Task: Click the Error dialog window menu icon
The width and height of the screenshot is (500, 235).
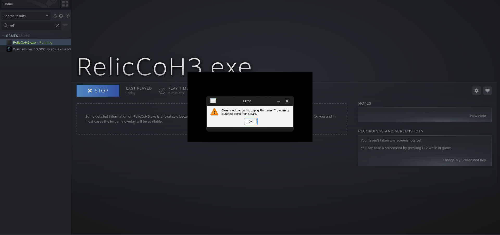Action: [x=213, y=101]
